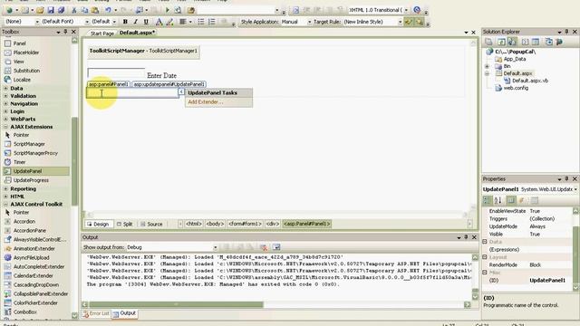Open the XHTML 1.0 Transitional dropdown
This screenshot has width=580, height=326.
tap(406, 10)
